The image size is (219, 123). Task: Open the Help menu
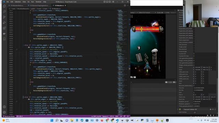click(44, 2)
